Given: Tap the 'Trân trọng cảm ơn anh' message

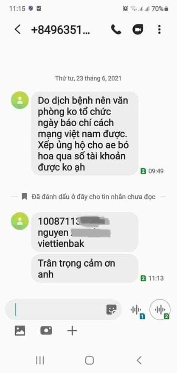Looking at the screenshot, I should (x=84, y=269).
